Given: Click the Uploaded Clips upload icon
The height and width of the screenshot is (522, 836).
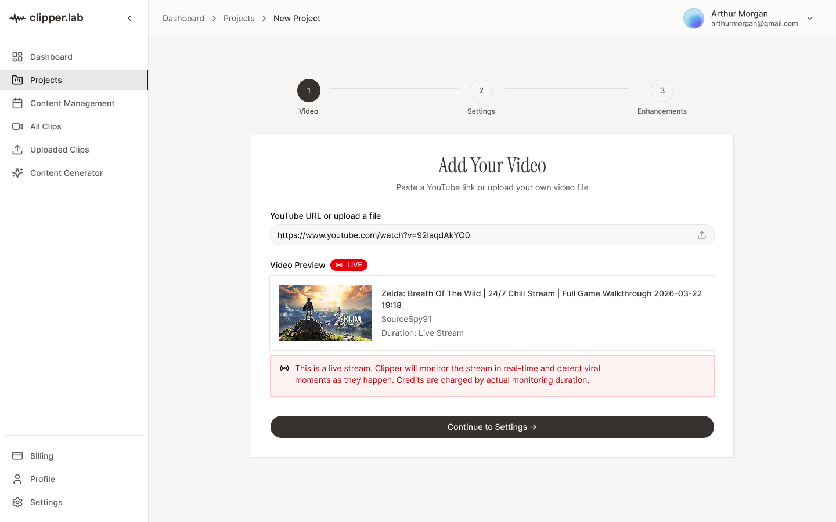Looking at the screenshot, I should pos(17,150).
